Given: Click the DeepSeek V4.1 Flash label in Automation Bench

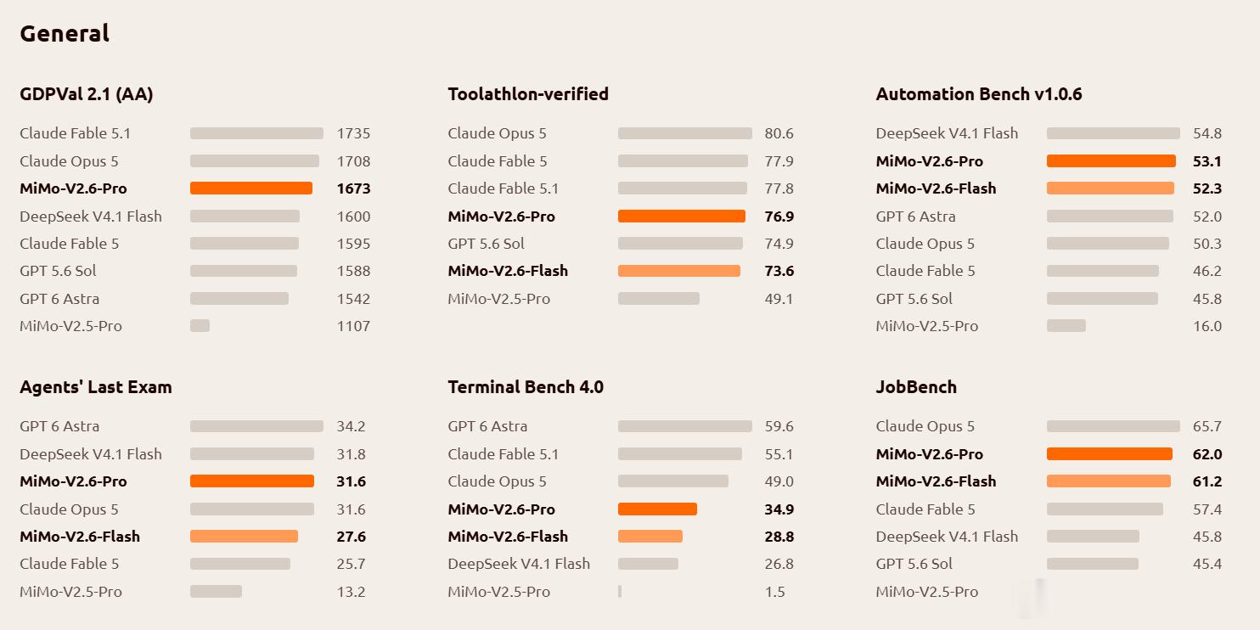Looking at the screenshot, I should click(947, 133).
